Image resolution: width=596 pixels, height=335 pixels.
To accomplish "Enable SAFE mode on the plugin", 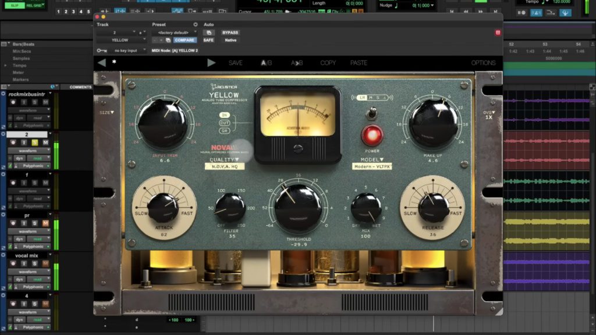I will tap(209, 40).
